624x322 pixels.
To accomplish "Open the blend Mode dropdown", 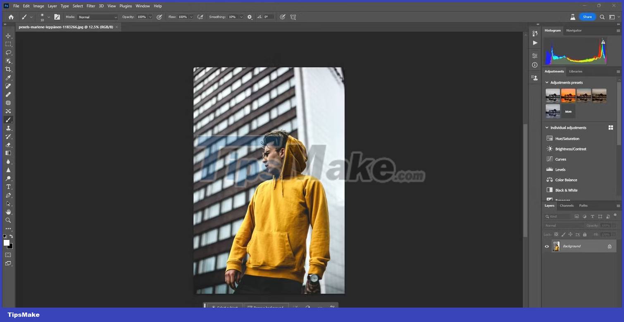I will coord(98,17).
